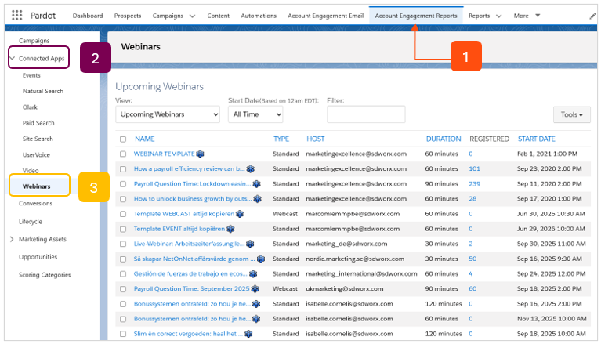The height and width of the screenshot is (344, 601).
Task: Open the WEBINAR TEMPLATE link
Action: pyautogui.click(x=164, y=154)
